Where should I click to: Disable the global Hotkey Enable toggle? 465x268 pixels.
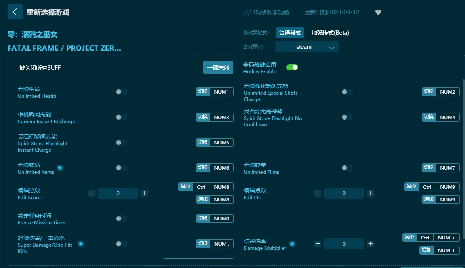coord(292,67)
